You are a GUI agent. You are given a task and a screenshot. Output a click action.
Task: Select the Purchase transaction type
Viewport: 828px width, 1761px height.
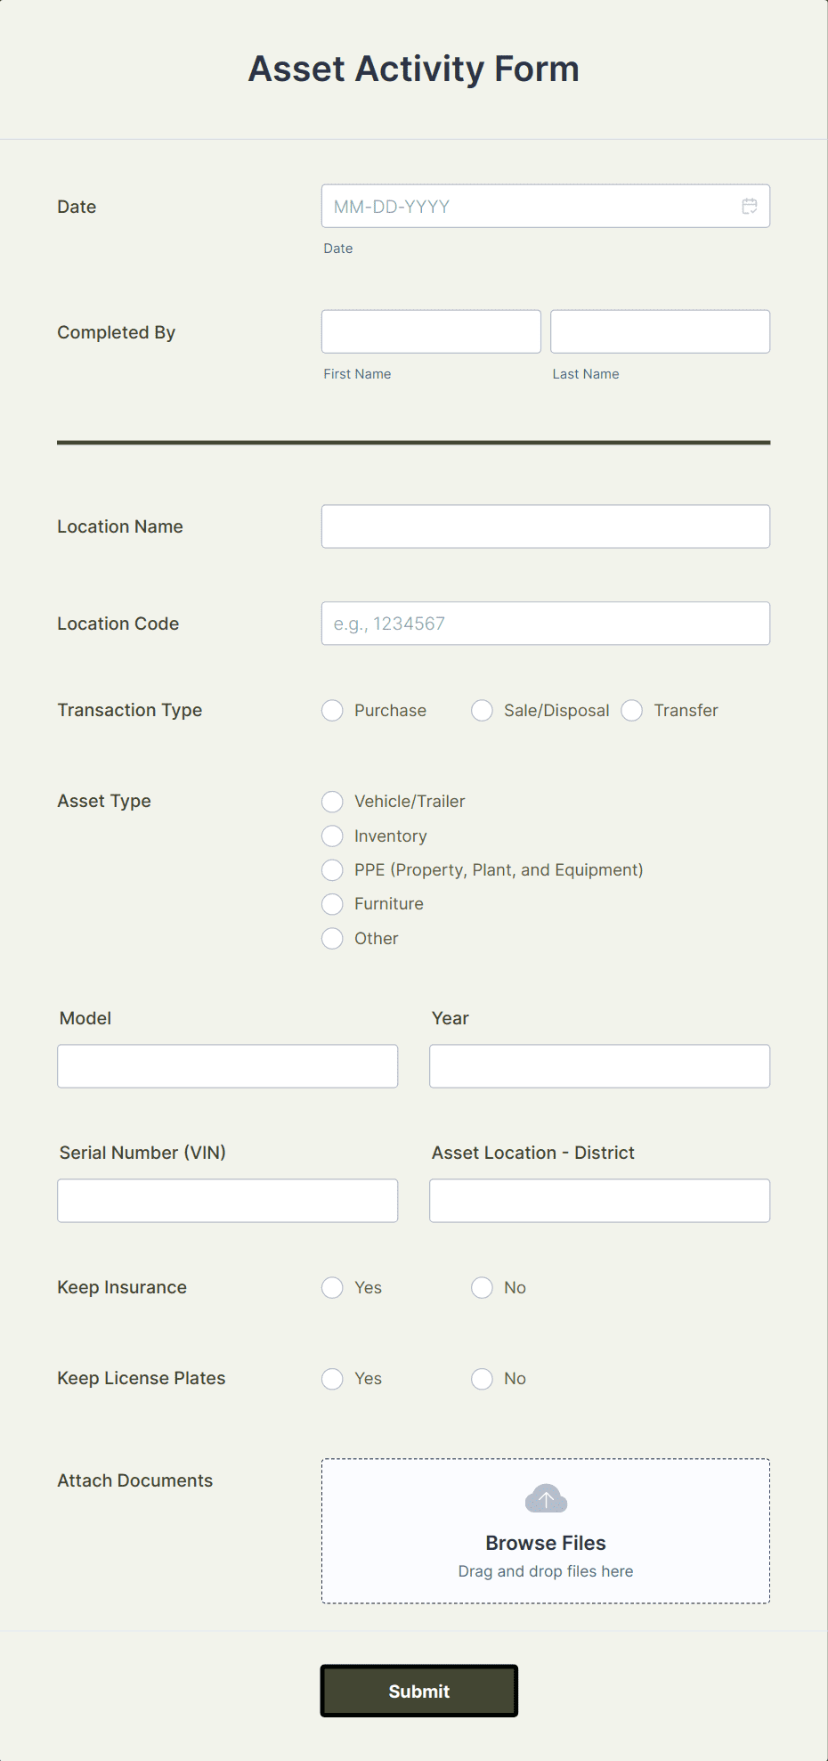click(x=332, y=710)
